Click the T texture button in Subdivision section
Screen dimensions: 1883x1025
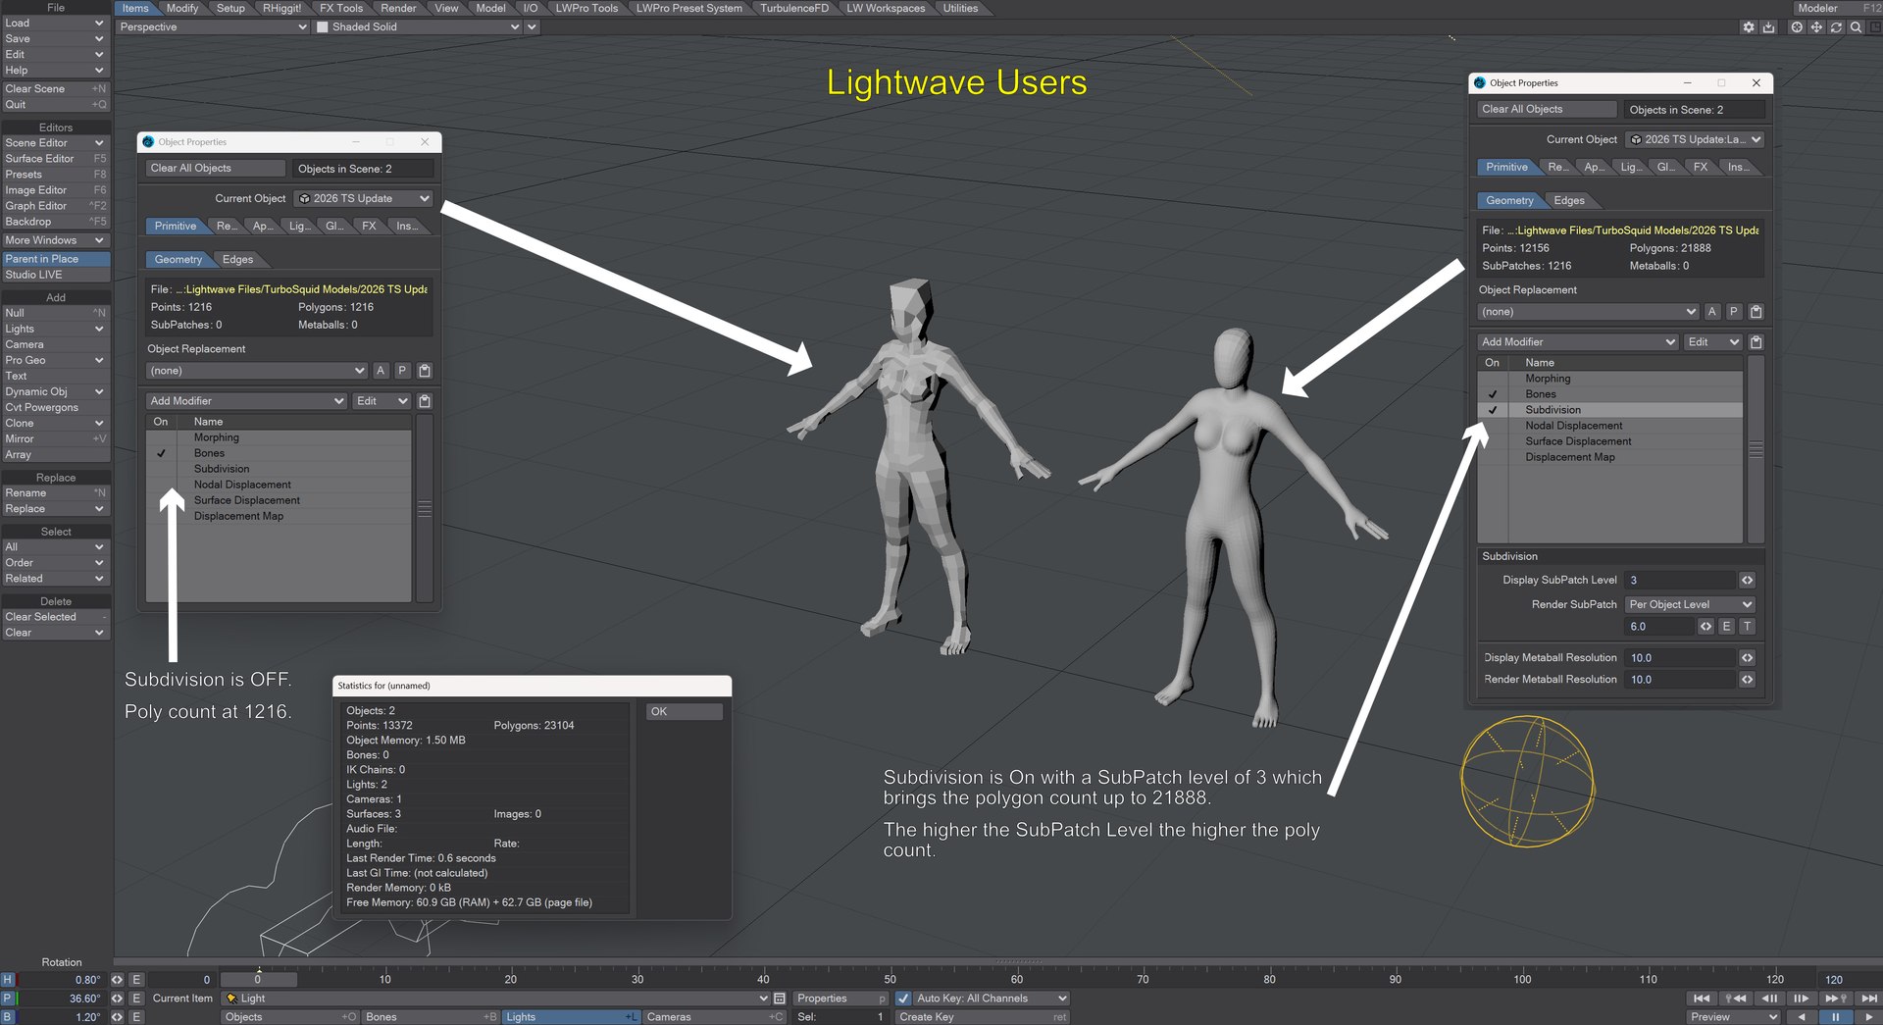pos(1747,627)
